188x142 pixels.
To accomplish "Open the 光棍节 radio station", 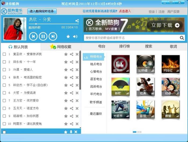I will tap(120, 109).
